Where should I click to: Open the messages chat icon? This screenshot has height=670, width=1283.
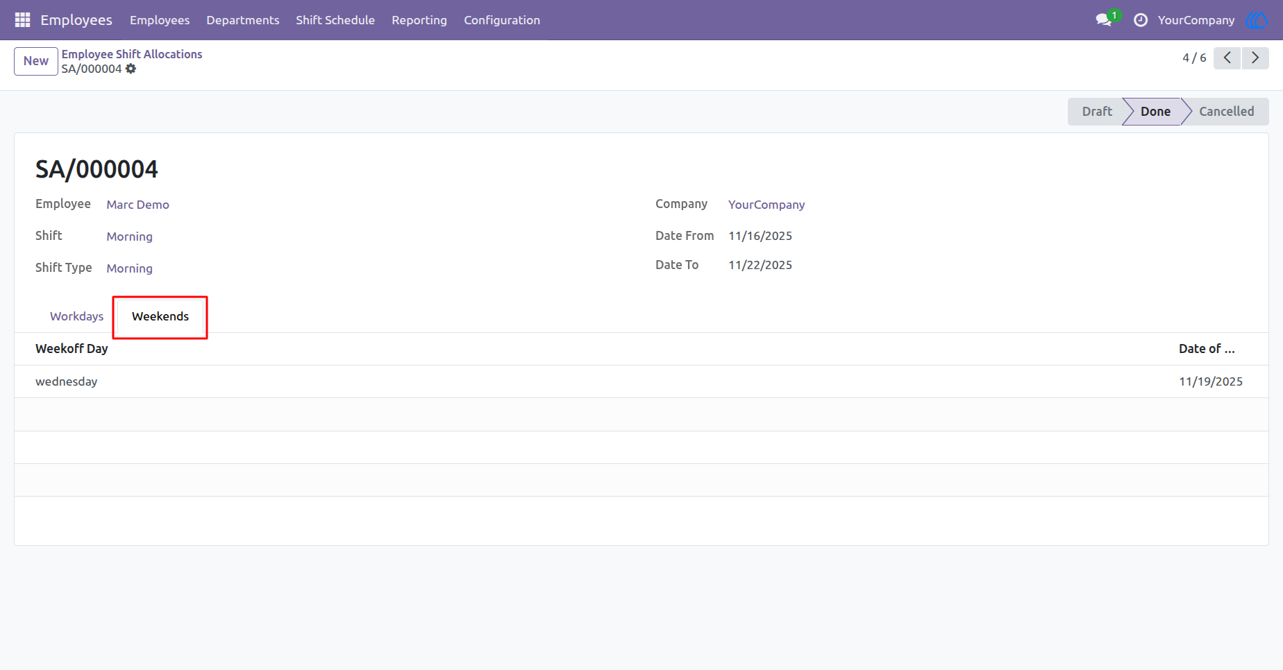tap(1104, 20)
